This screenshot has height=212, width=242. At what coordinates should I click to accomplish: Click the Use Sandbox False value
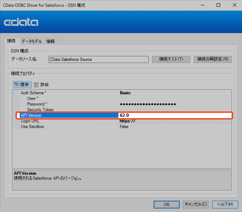tap(124, 127)
